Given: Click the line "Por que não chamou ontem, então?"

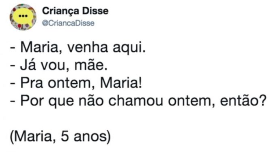Looking at the screenshot, I should pos(138,101).
